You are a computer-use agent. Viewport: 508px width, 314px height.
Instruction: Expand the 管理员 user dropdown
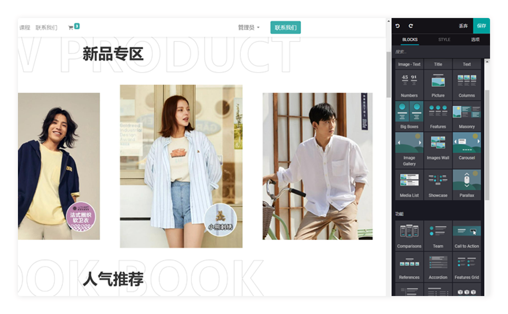(248, 27)
